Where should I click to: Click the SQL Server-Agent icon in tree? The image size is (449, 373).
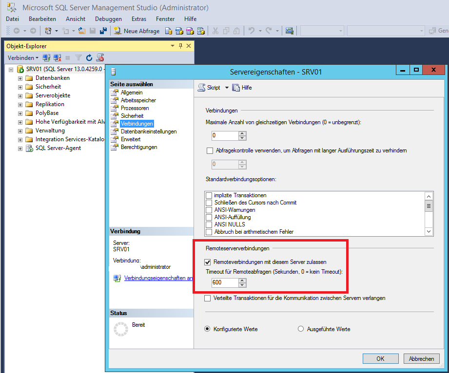(x=29, y=148)
